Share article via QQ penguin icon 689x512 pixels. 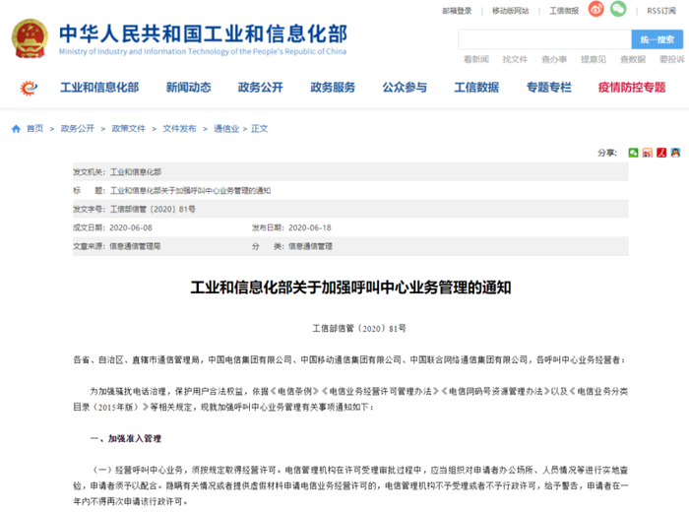point(675,153)
